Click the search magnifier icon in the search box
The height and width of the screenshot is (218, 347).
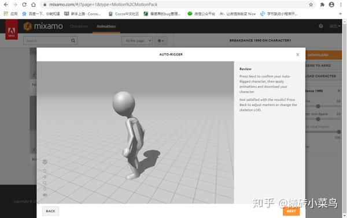[73, 40]
